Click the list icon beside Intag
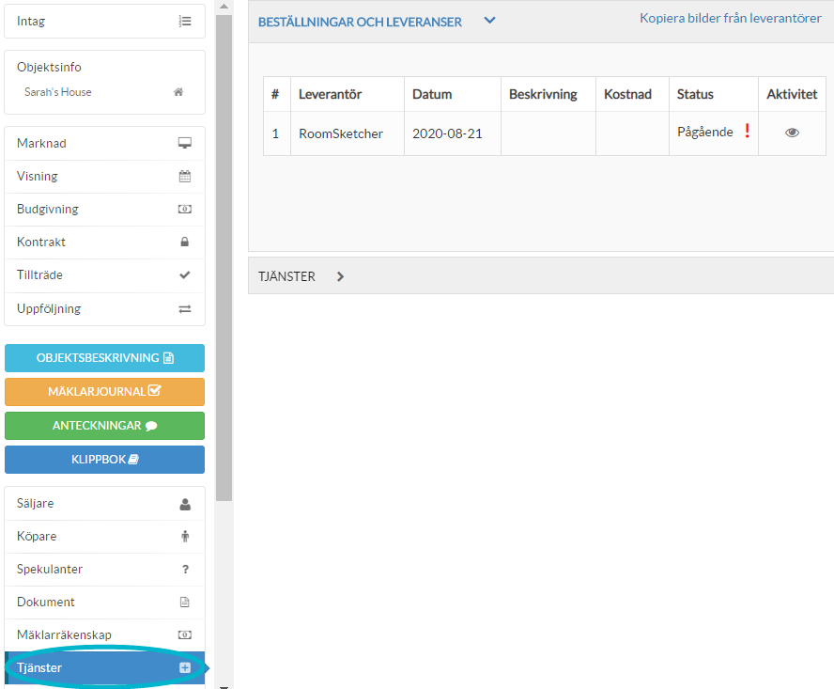Viewport: 834px width, 689px height. point(185,21)
